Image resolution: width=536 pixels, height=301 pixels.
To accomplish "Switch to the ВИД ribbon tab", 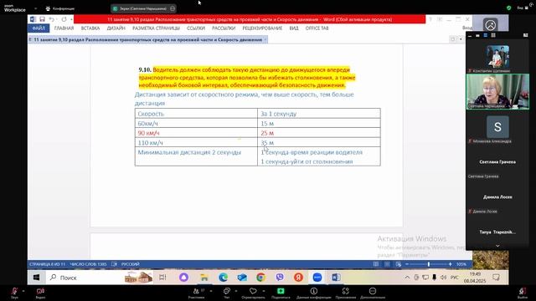I will 294,28.
